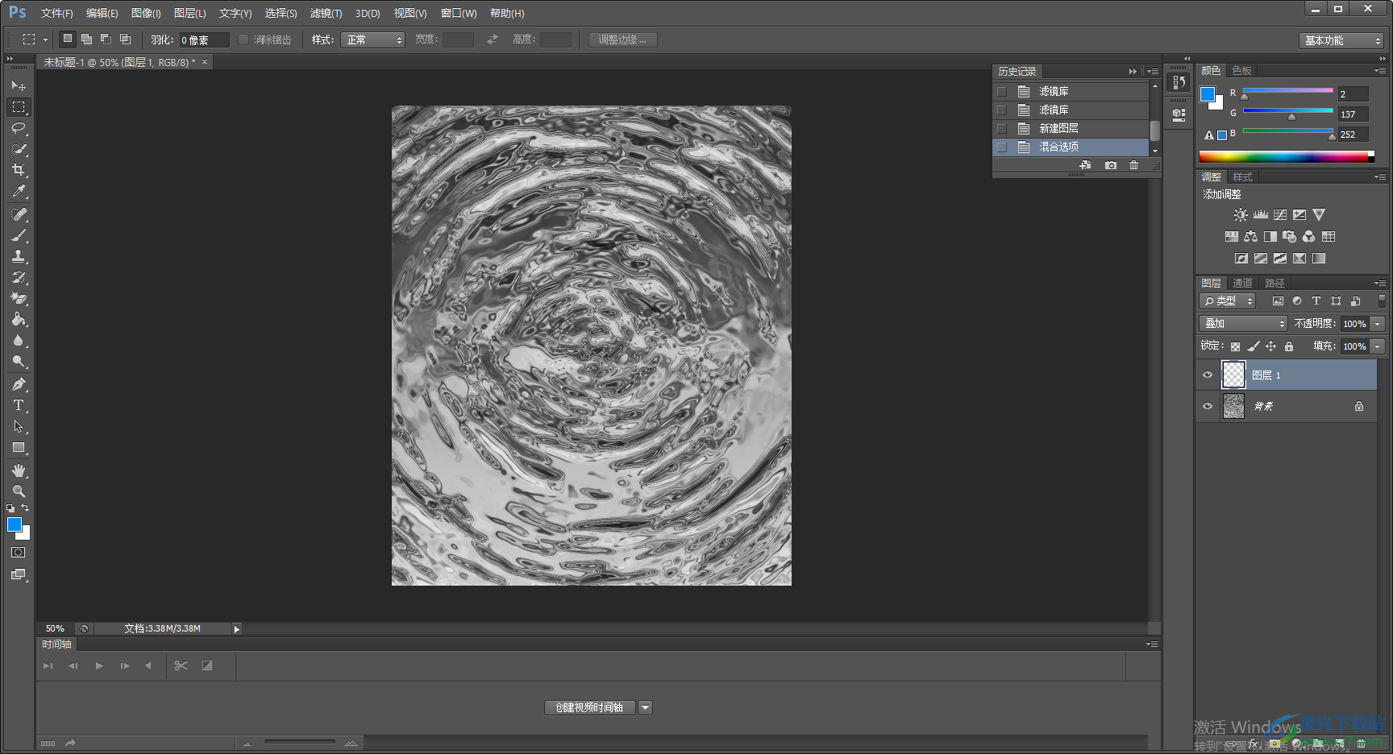Toggle visibility of 图层 1 layer
Viewport: 1393px width, 754px height.
point(1208,375)
